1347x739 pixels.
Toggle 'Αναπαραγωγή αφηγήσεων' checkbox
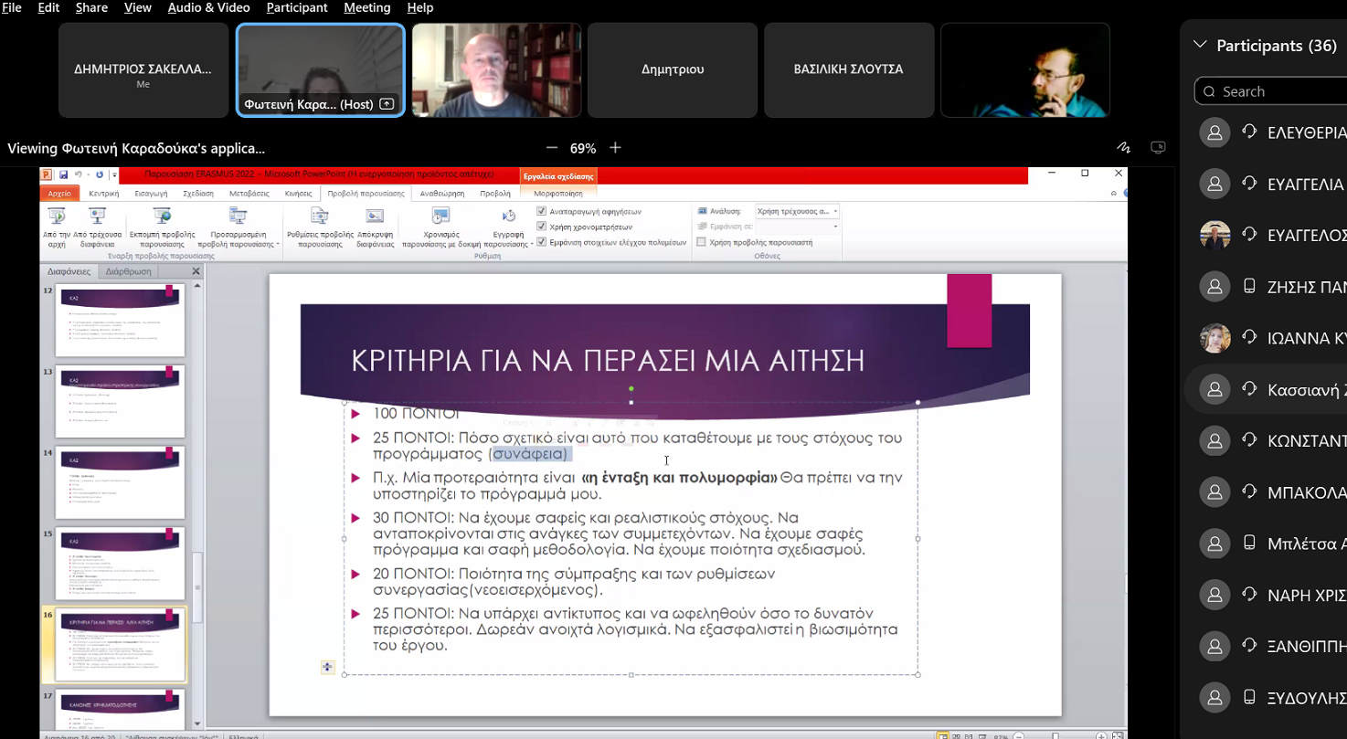pos(542,211)
